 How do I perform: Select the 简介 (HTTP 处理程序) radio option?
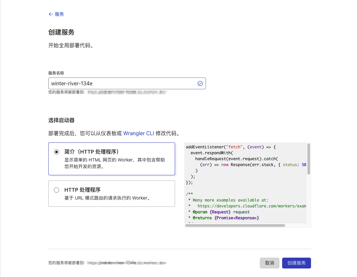coord(56,152)
